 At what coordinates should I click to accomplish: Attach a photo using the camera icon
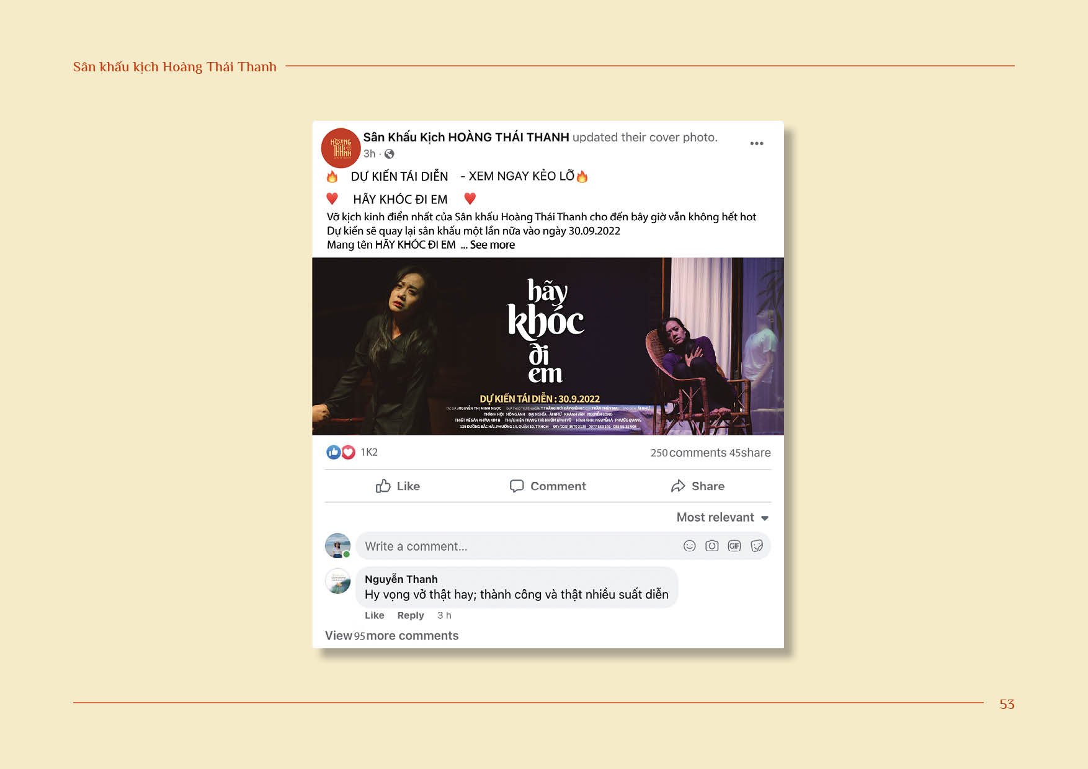711,546
